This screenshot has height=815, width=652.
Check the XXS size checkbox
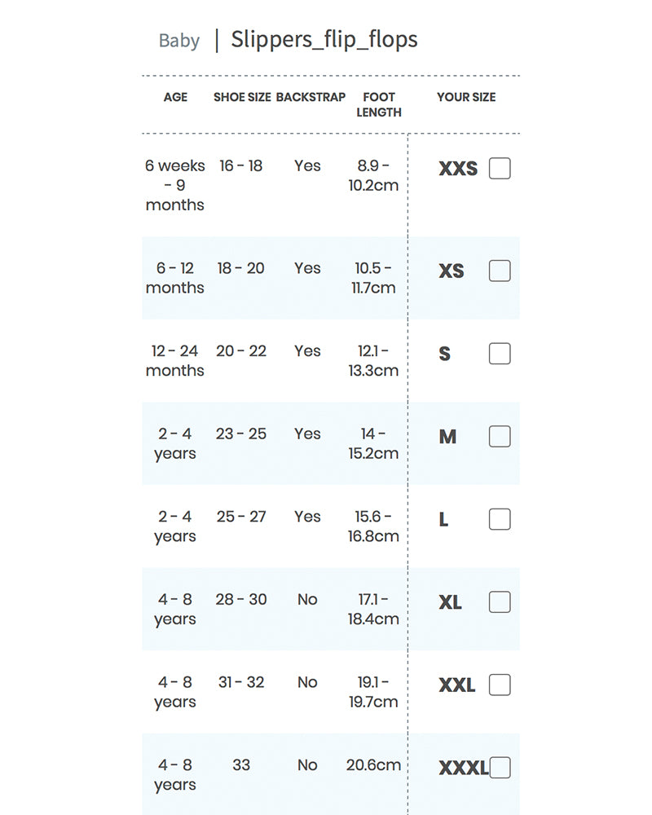click(x=500, y=169)
